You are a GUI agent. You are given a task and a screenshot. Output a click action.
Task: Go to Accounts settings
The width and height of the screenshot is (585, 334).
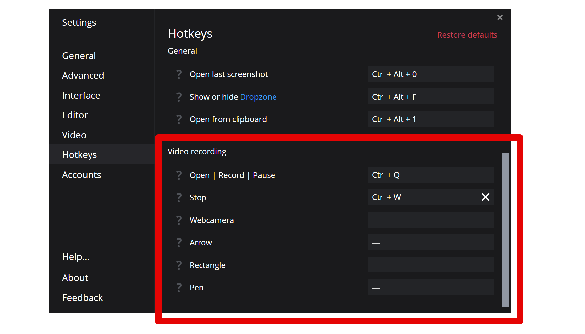point(82,175)
